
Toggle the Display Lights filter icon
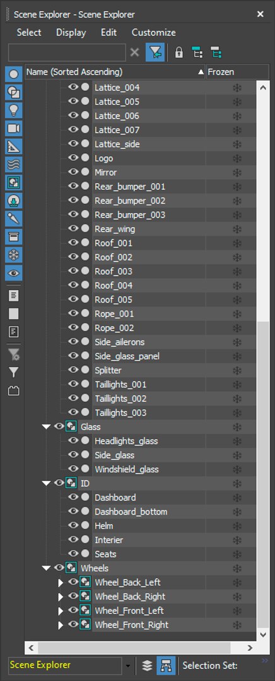pyautogui.click(x=13, y=110)
